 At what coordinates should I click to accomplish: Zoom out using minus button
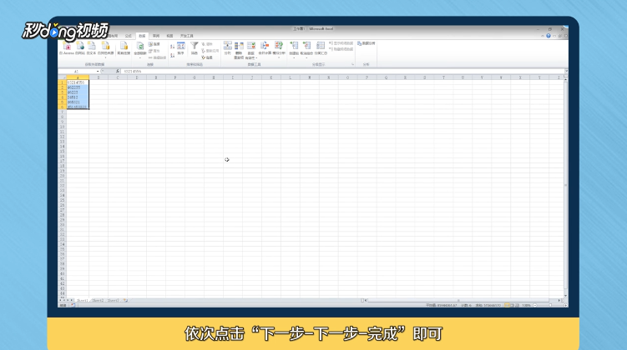coord(535,305)
